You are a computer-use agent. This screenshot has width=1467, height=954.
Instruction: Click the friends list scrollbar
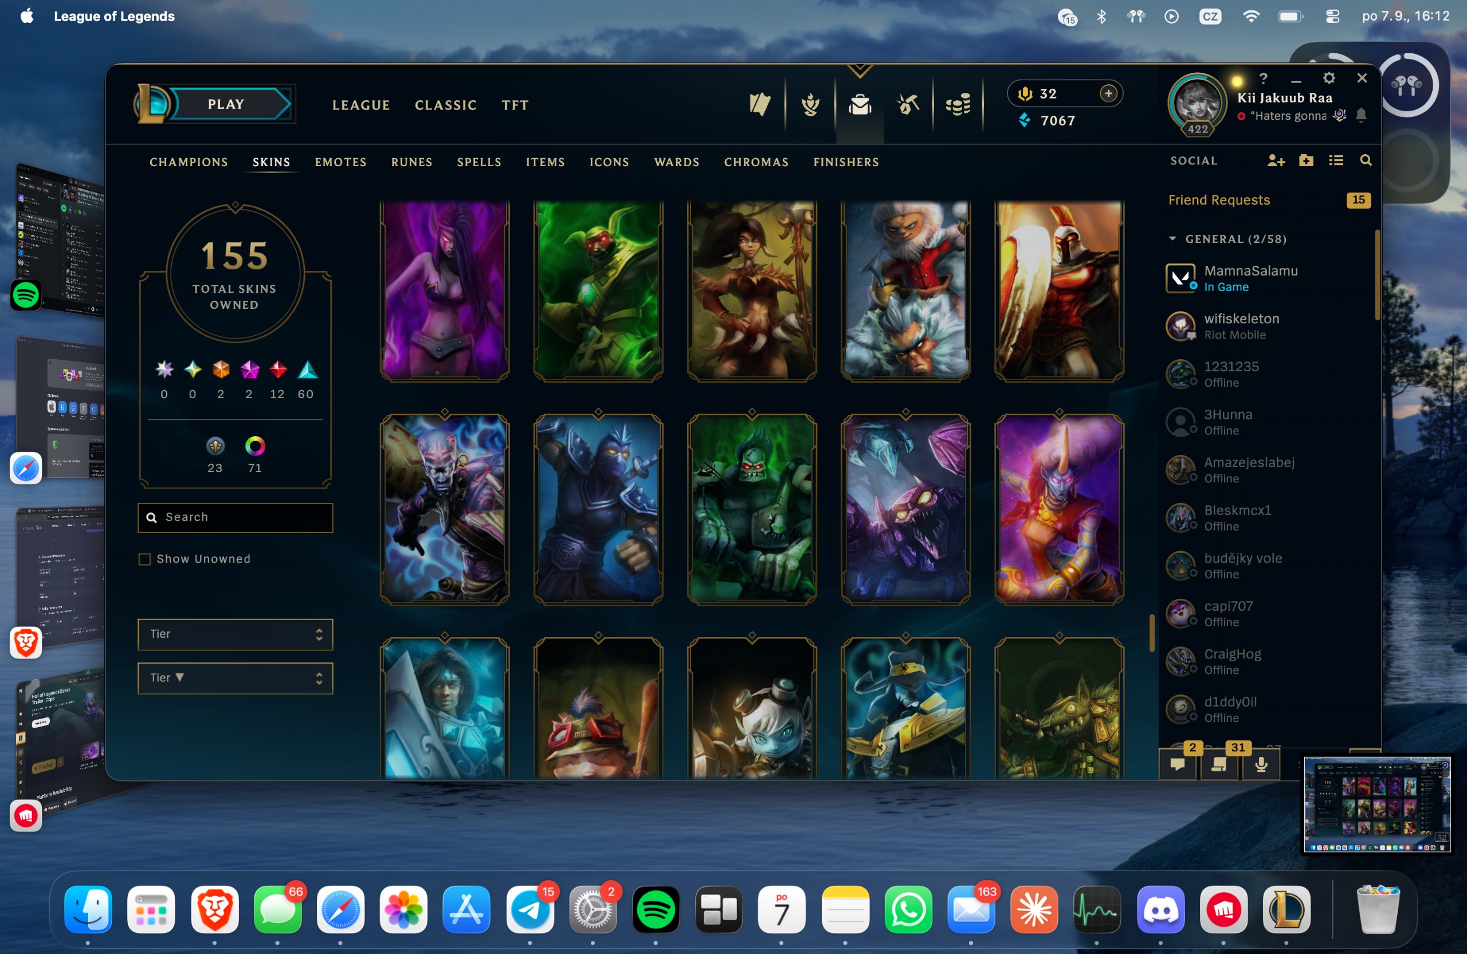[1377, 276]
